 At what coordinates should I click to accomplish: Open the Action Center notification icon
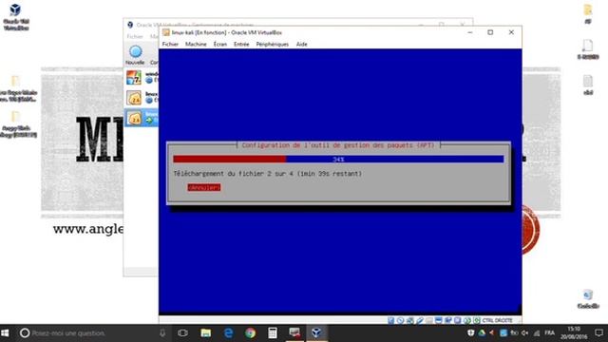598,333
